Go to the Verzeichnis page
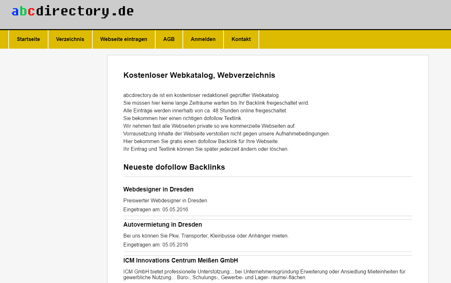The width and height of the screenshot is (451, 283). (70, 39)
